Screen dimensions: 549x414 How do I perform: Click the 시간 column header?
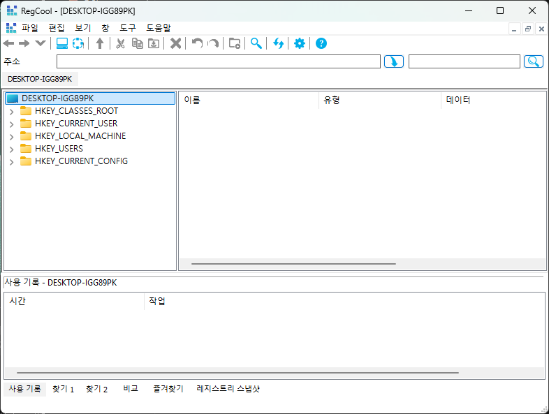click(x=74, y=301)
